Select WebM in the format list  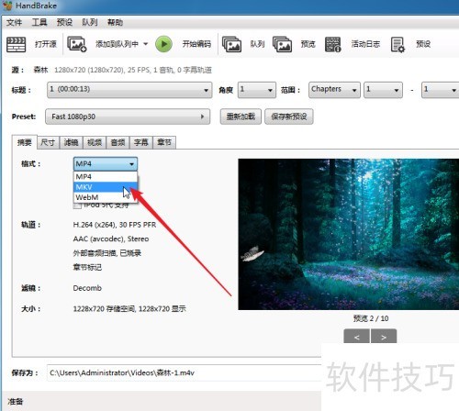pos(106,197)
